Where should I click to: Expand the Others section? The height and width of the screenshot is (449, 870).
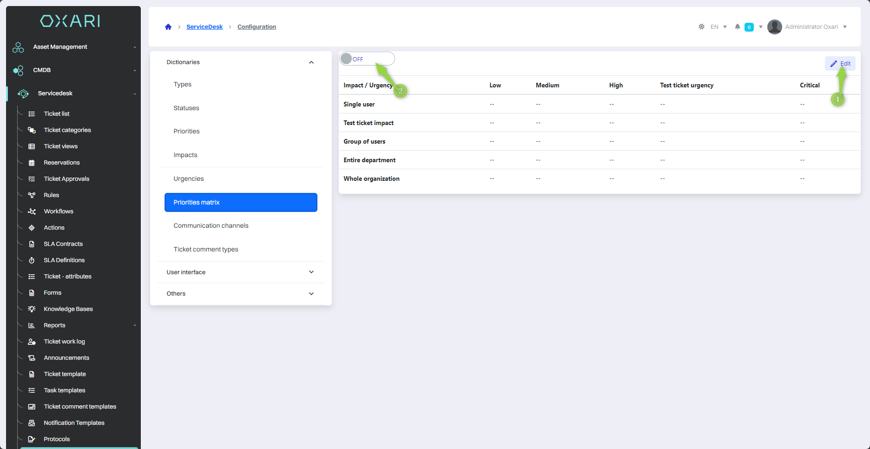coord(311,294)
